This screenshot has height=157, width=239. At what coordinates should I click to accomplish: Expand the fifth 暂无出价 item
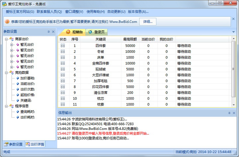[x=12, y=67]
